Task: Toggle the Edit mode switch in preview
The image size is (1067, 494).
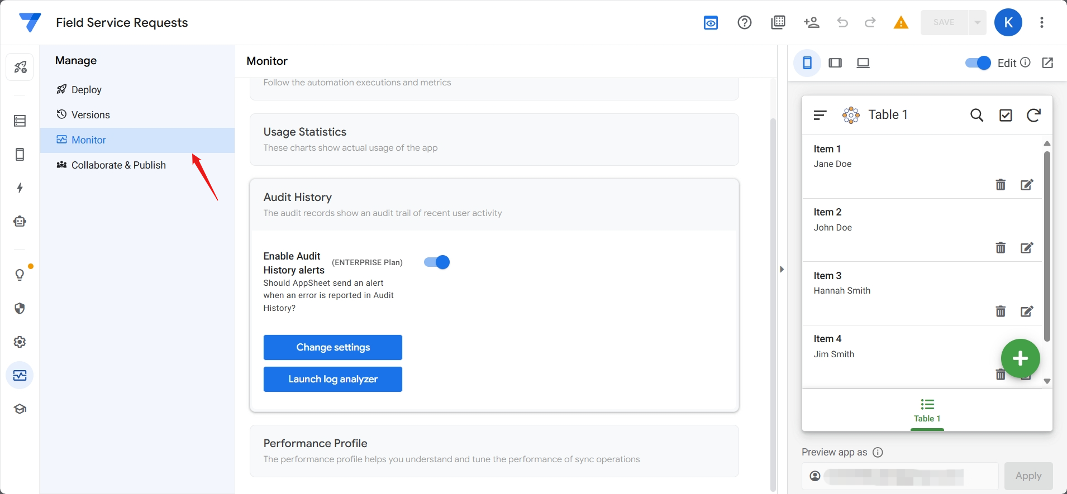Action: tap(978, 63)
